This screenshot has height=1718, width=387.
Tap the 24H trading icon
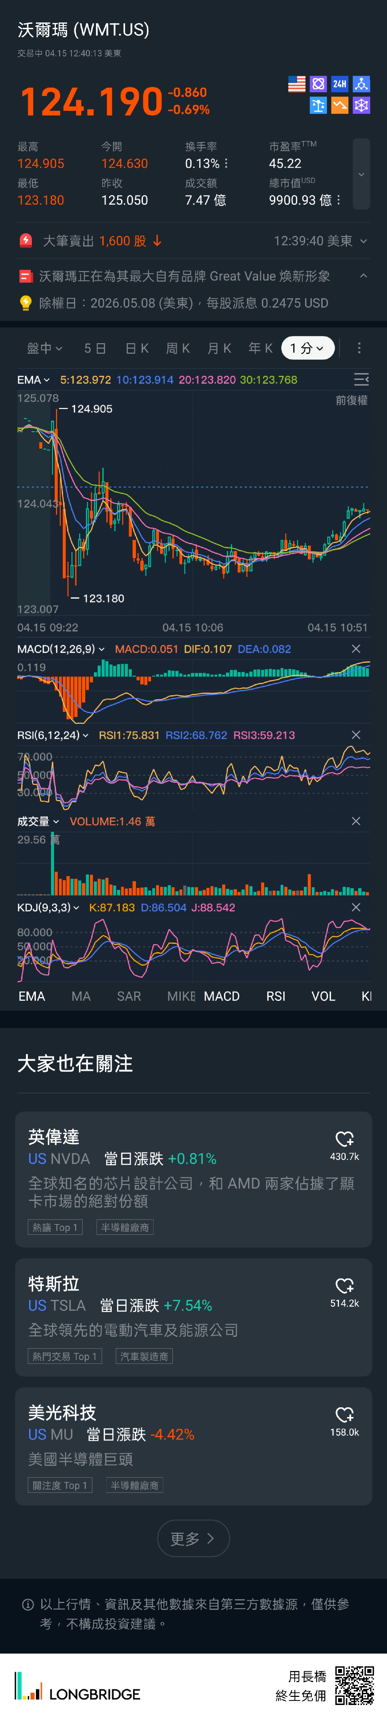(340, 84)
